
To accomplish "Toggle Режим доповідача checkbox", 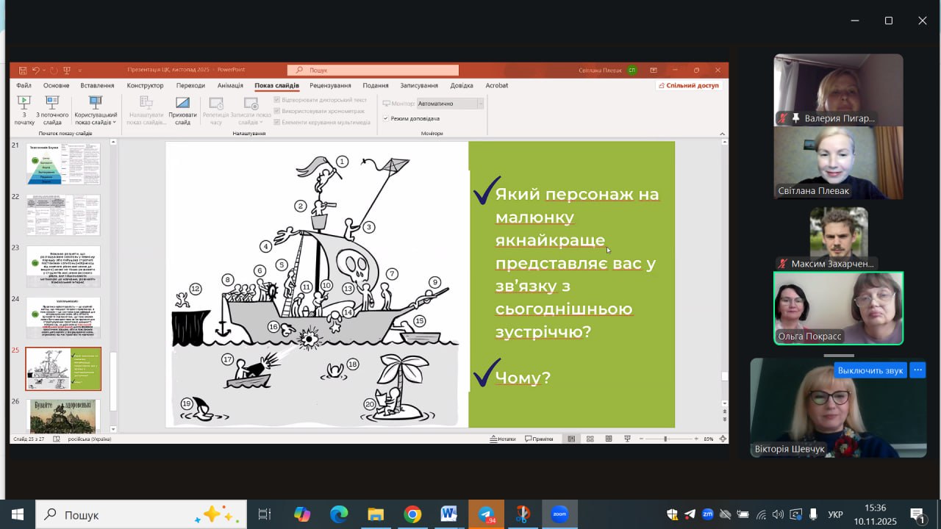I will (x=386, y=118).
